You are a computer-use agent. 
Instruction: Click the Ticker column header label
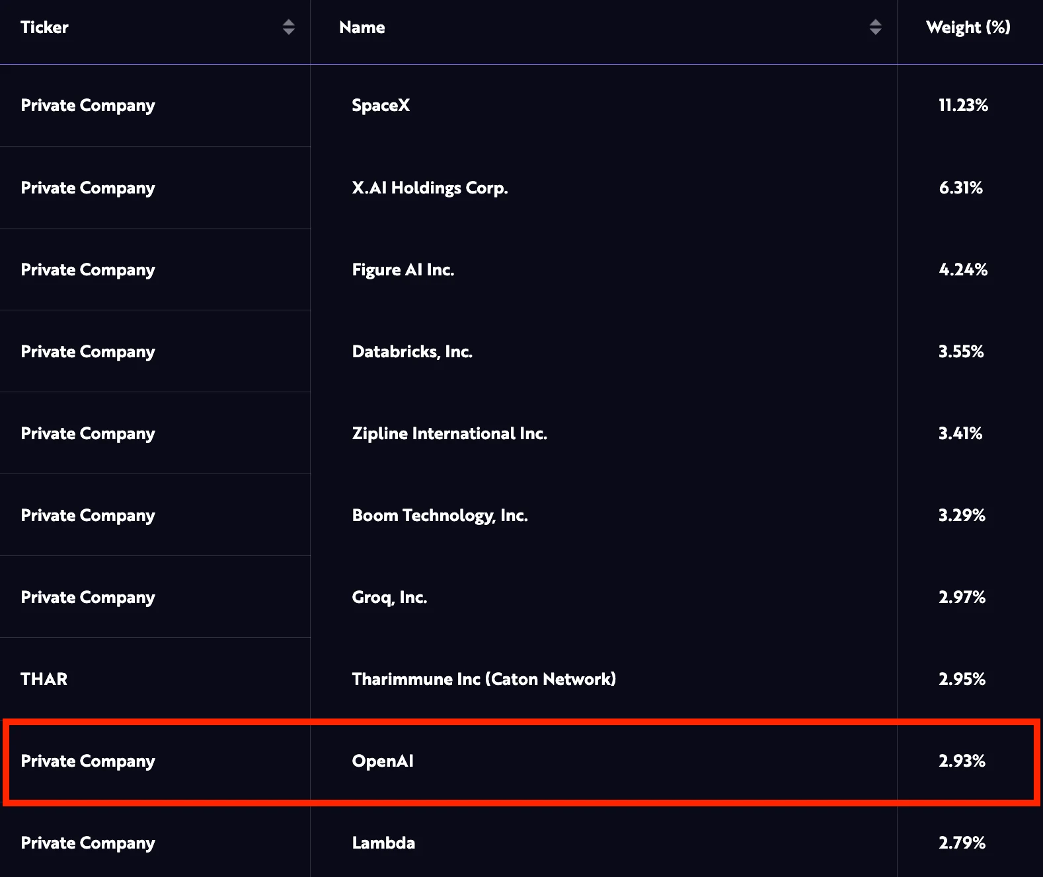(x=44, y=27)
